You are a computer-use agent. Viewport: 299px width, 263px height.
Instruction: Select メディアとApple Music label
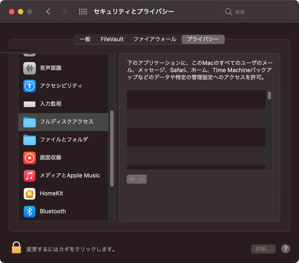70,176
